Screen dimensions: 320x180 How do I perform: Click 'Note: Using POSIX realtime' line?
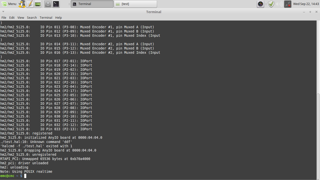pos(26,171)
